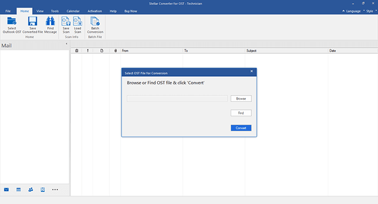Collapse the ribbon using caret arrow
This screenshot has height=204, width=378.
click(x=343, y=11)
